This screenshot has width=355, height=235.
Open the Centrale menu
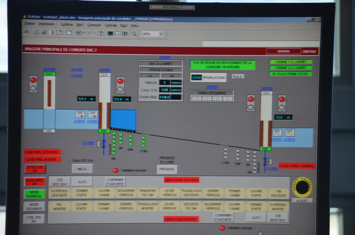pyautogui.click(x=111, y=25)
